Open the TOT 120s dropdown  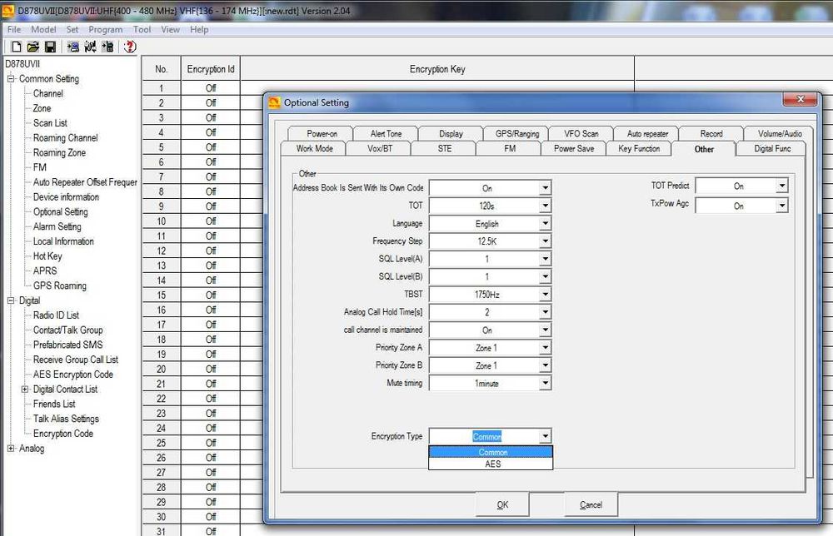point(545,206)
